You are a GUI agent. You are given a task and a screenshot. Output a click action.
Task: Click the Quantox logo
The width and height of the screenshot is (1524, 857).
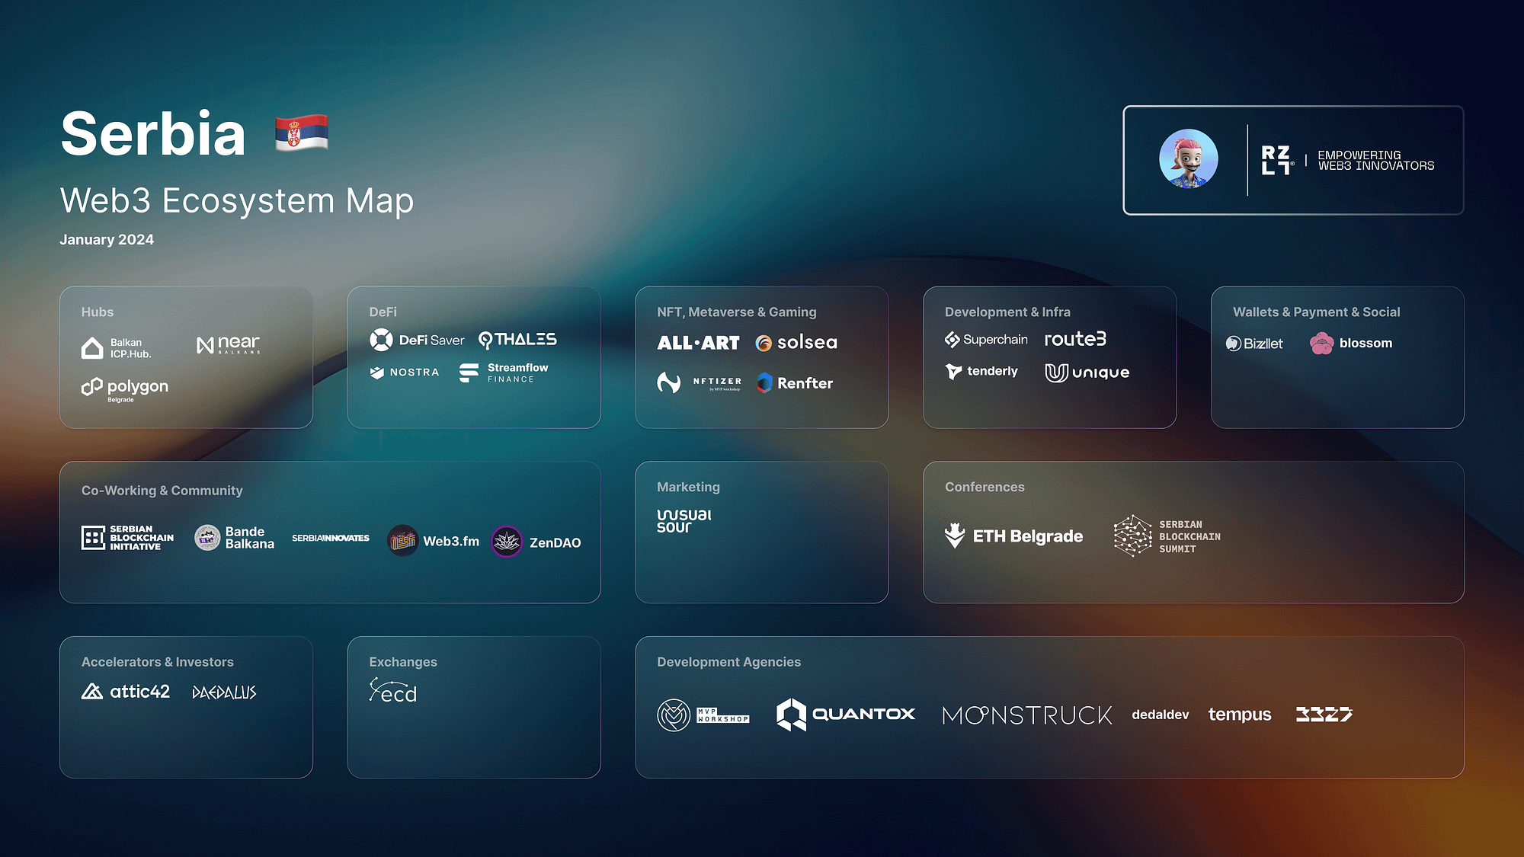point(846,715)
